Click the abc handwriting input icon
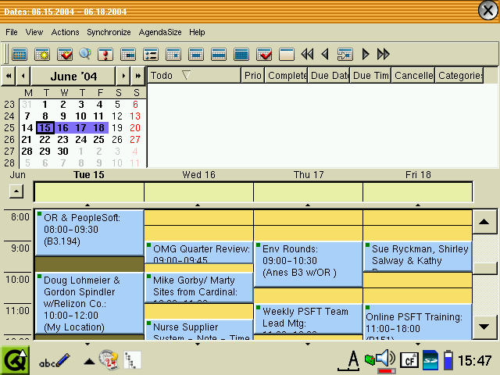500x375 pixels. coord(54,361)
